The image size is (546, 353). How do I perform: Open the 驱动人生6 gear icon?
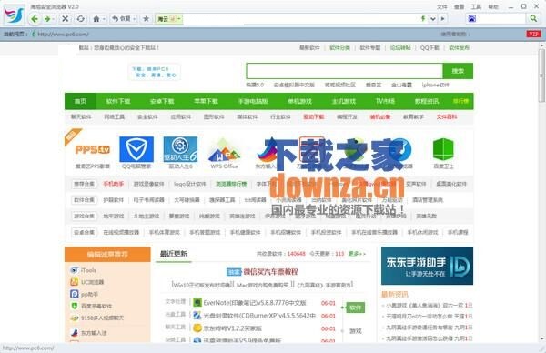tap(180, 149)
